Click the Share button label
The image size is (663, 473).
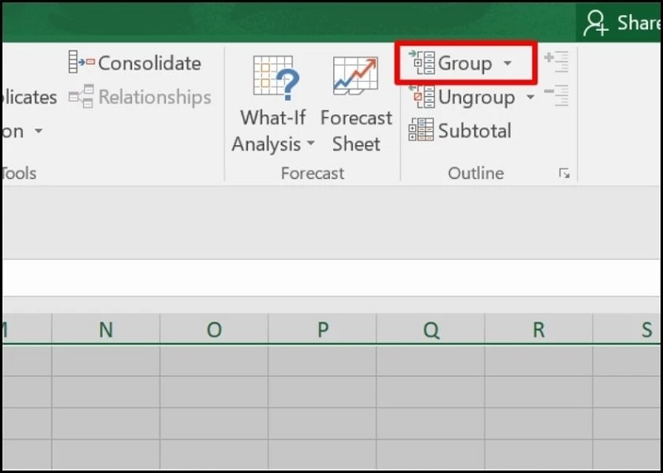point(639,23)
